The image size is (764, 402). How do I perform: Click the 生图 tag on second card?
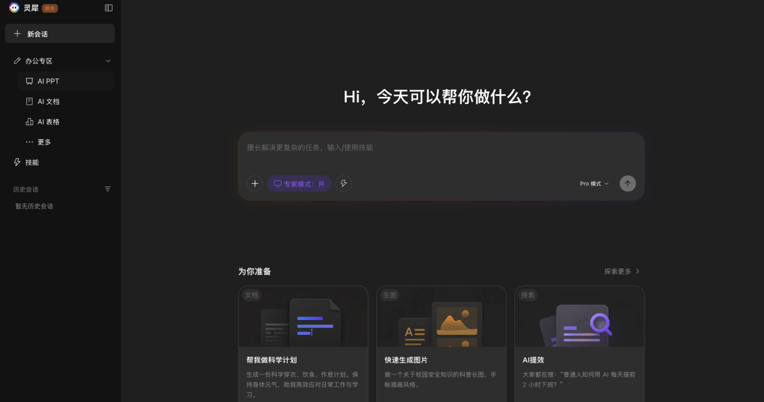(390, 295)
